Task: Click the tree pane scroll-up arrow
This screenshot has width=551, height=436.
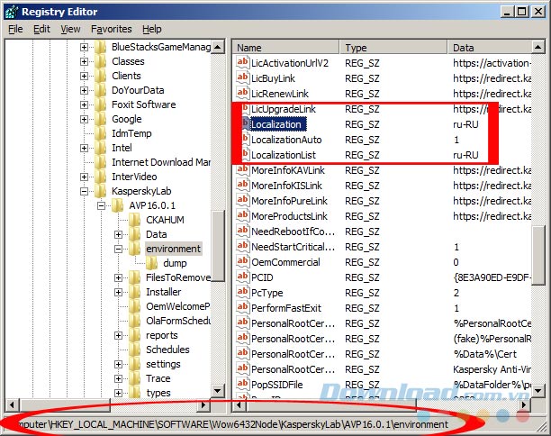Action: pyautogui.click(x=218, y=47)
